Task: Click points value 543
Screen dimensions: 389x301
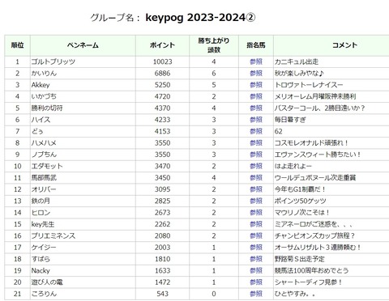Action: pyautogui.click(x=162, y=294)
